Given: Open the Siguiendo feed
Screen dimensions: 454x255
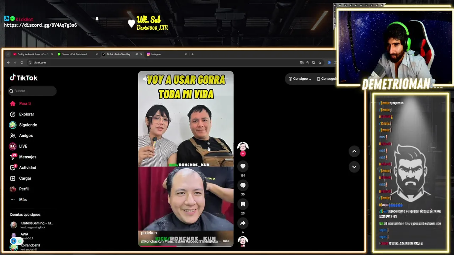Looking at the screenshot, I should 28,125.
